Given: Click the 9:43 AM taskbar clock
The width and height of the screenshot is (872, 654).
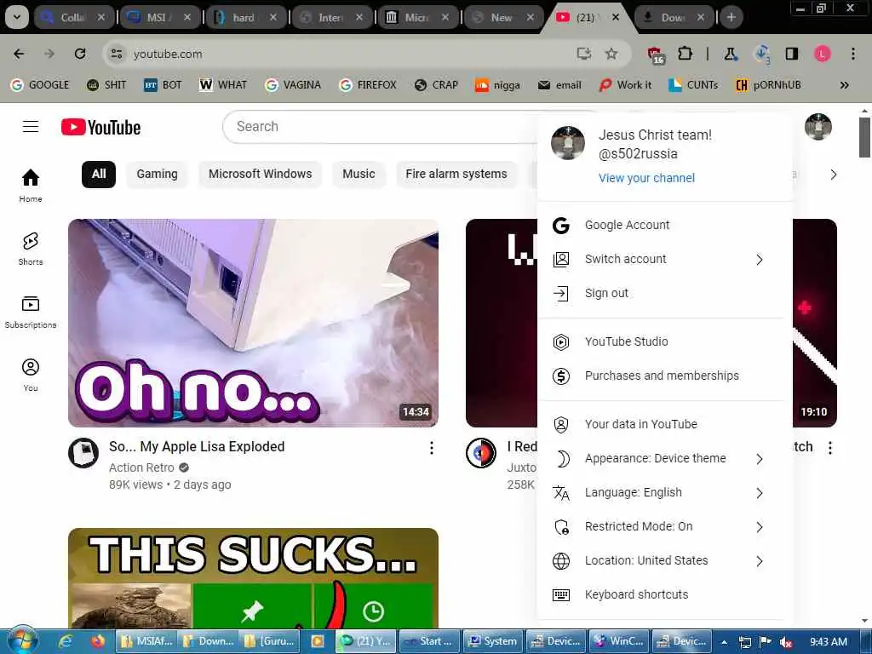Looking at the screenshot, I should [x=828, y=642].
